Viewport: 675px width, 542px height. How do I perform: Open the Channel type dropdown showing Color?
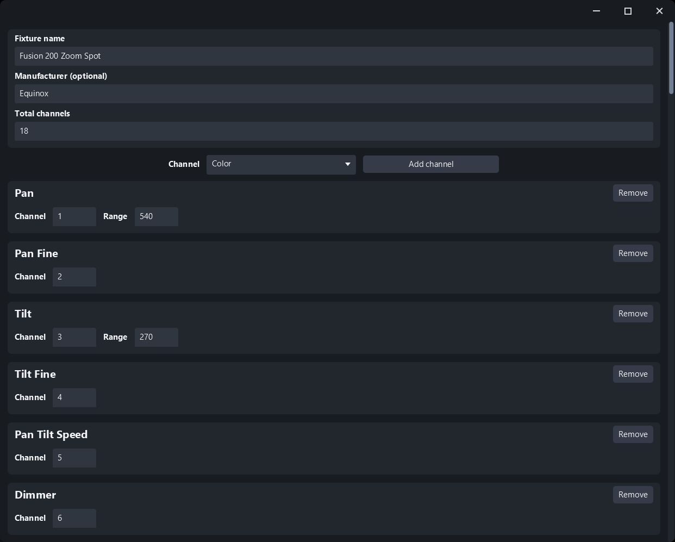pos(281,164)
